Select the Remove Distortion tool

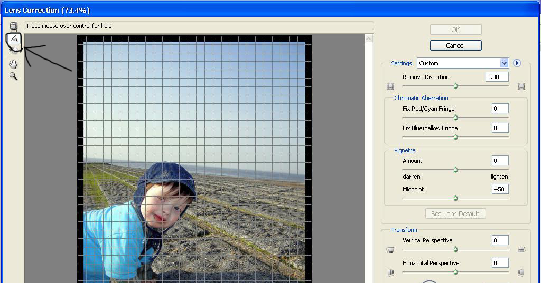[13, 26]
